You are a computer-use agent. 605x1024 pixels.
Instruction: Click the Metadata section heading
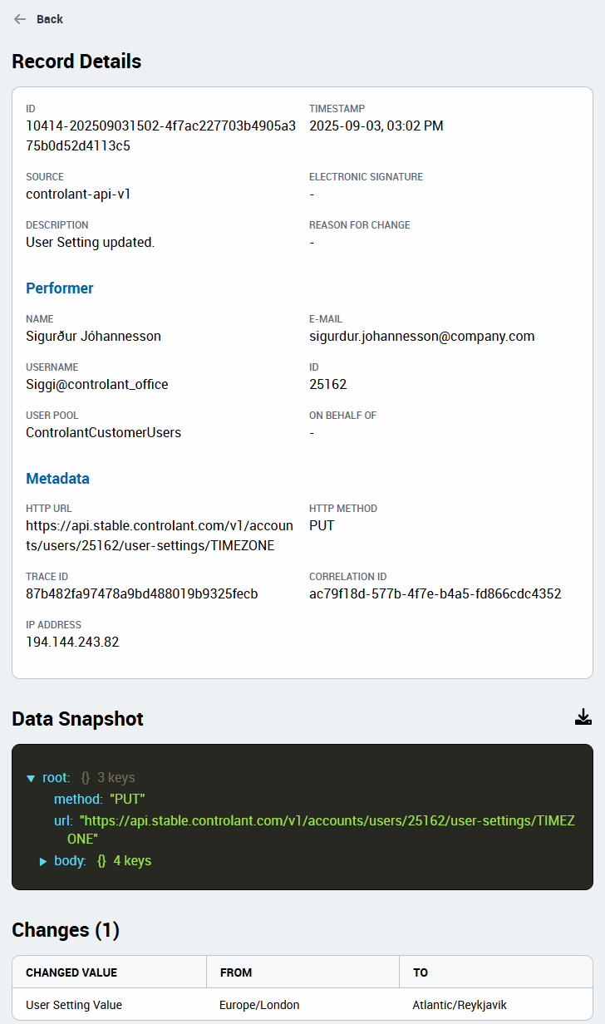(57, 478)
